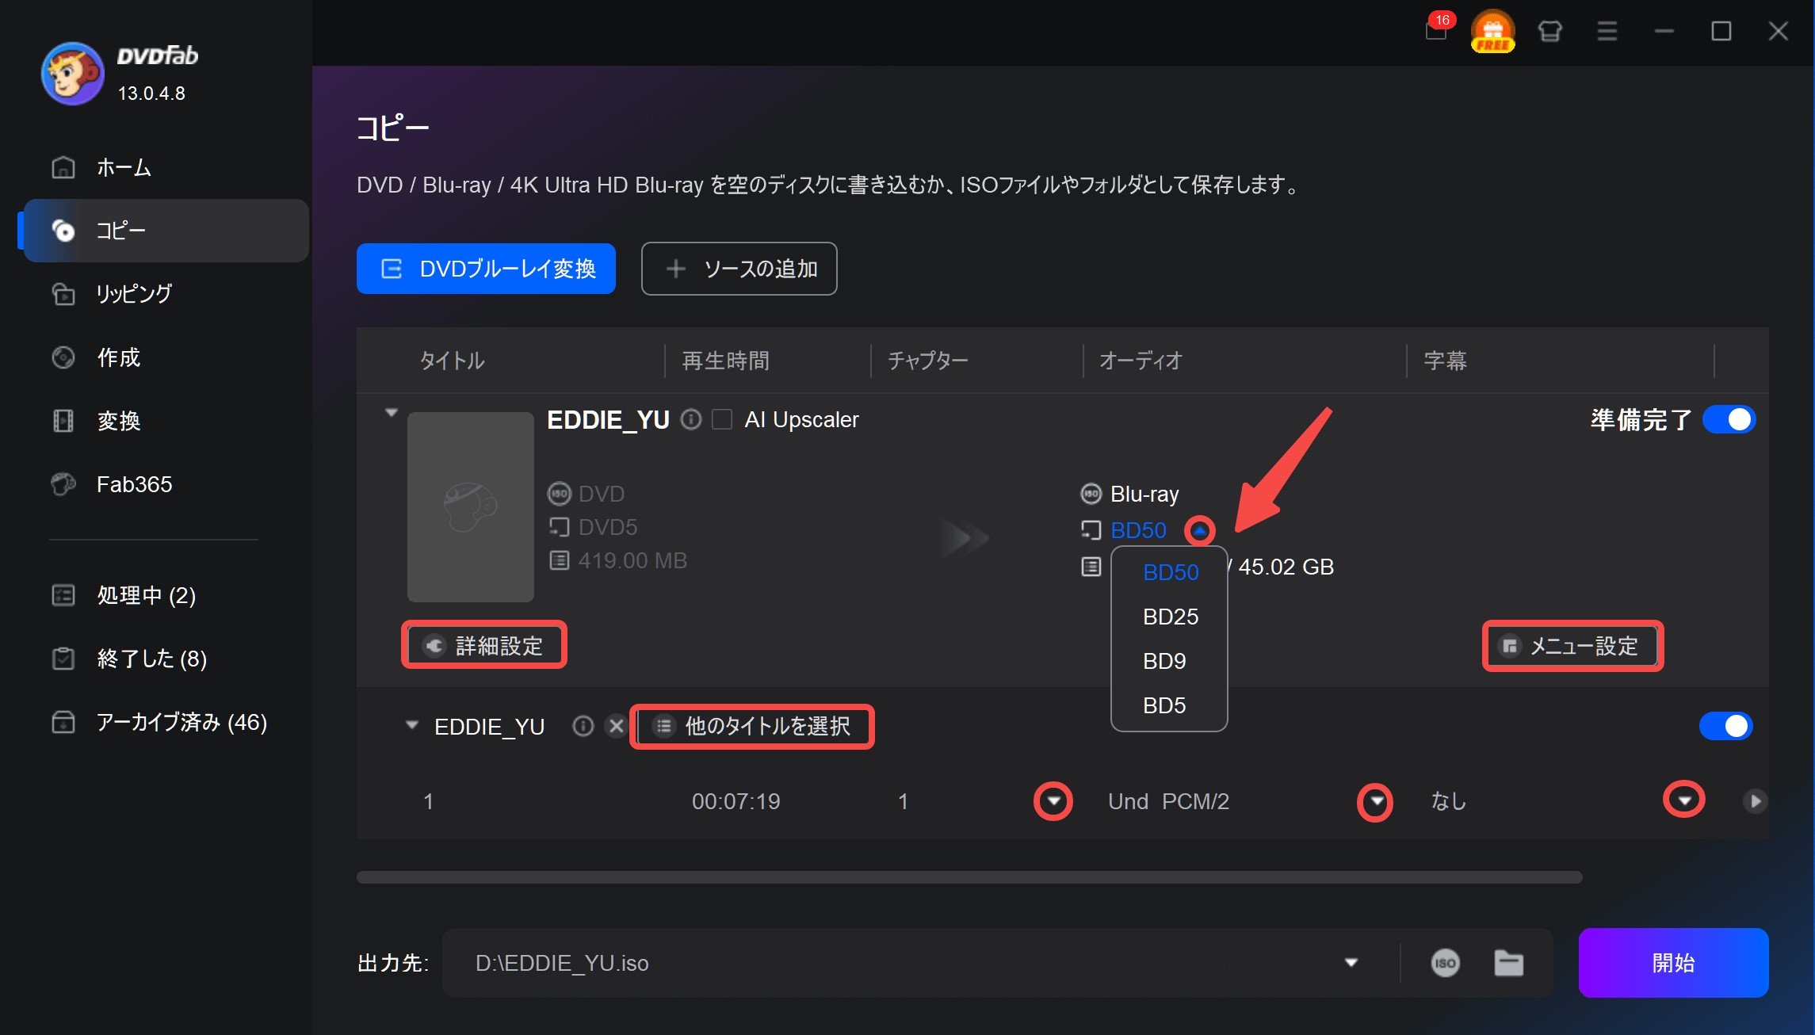Select BD5 from the size list
The image size is (1815, 1035).
(1170, 705)
